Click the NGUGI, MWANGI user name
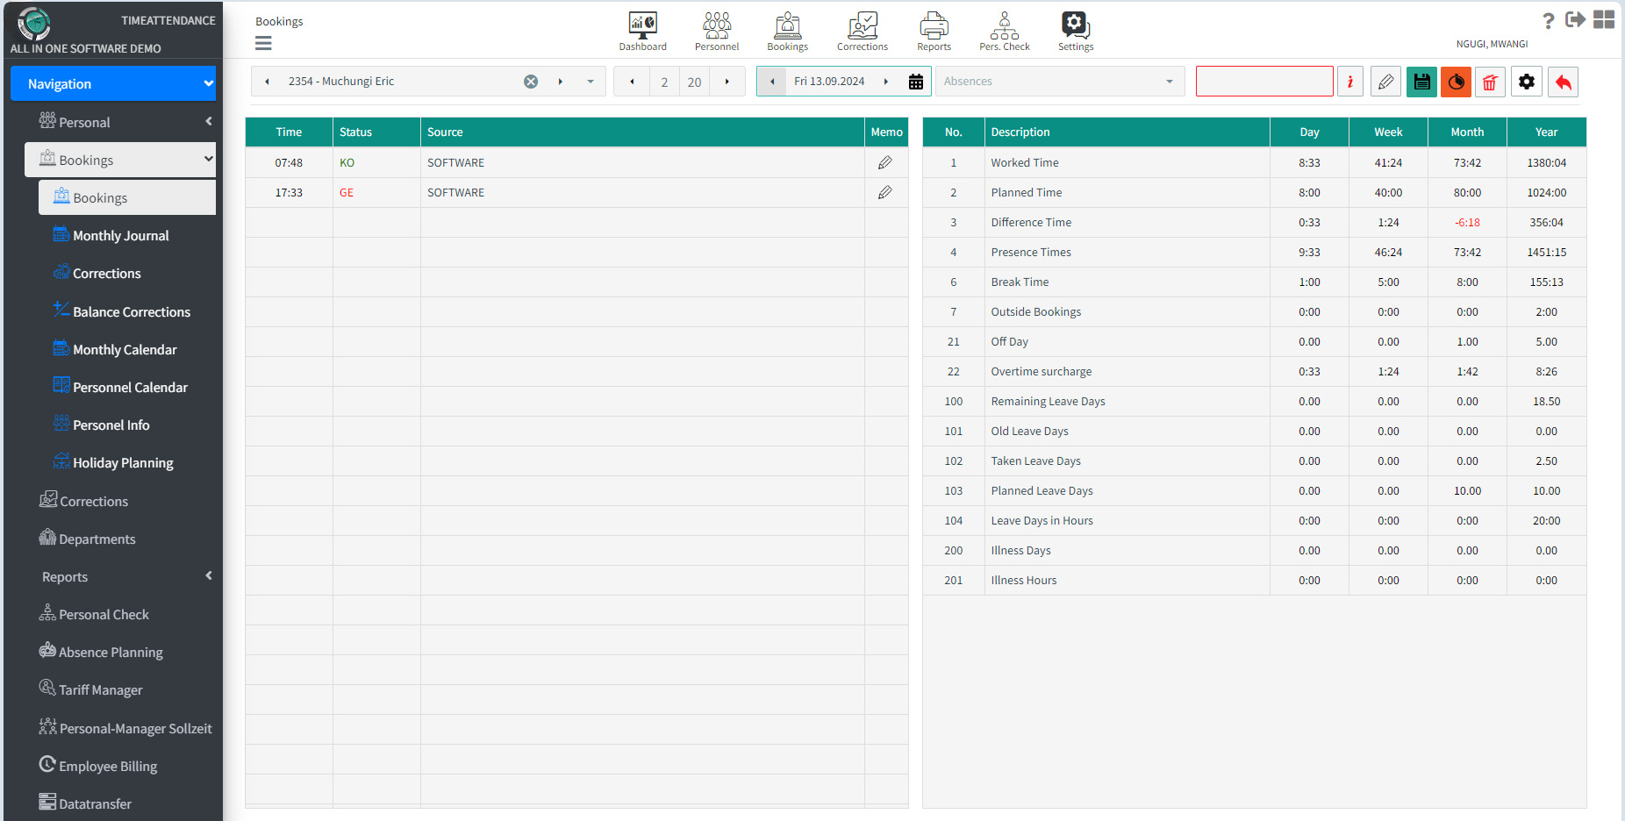Viewport: 1625px width, 821px height. 1492,44
